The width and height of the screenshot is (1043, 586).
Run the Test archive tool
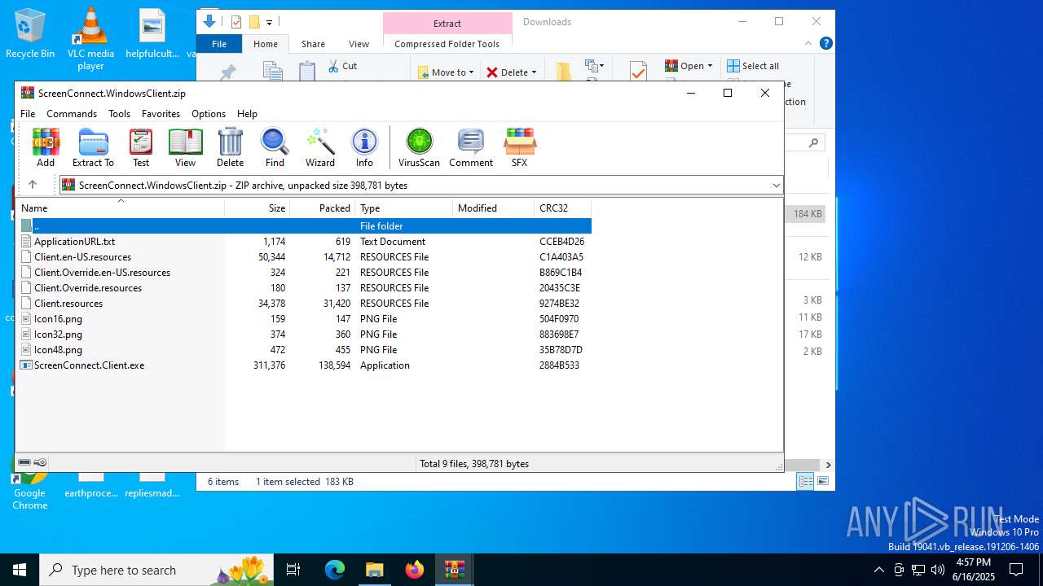click(141, 147)
